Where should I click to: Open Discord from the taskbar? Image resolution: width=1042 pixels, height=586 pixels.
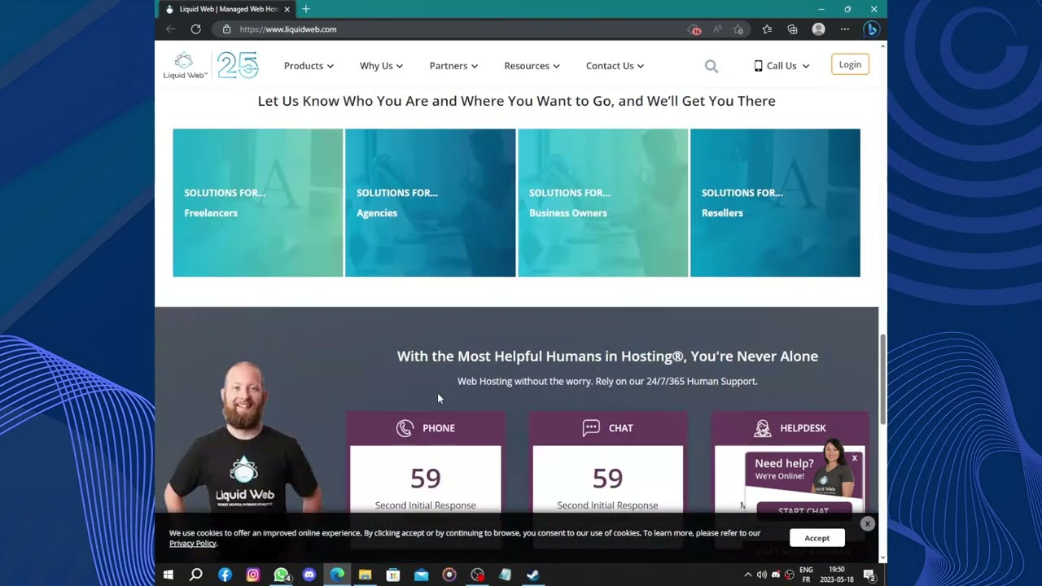[309, 575]
